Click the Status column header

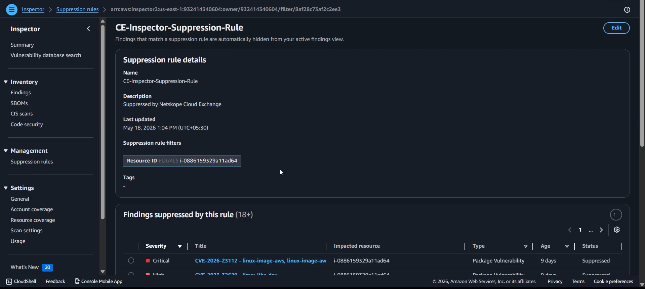click(x=590, y=246)
